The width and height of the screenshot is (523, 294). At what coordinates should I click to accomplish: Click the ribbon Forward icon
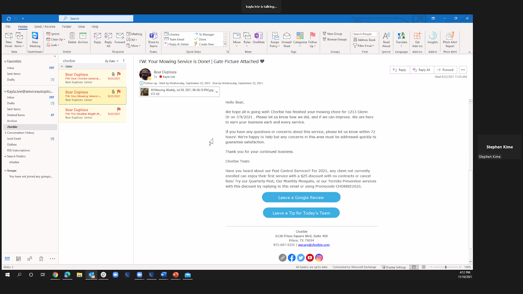tap(120, 36)
